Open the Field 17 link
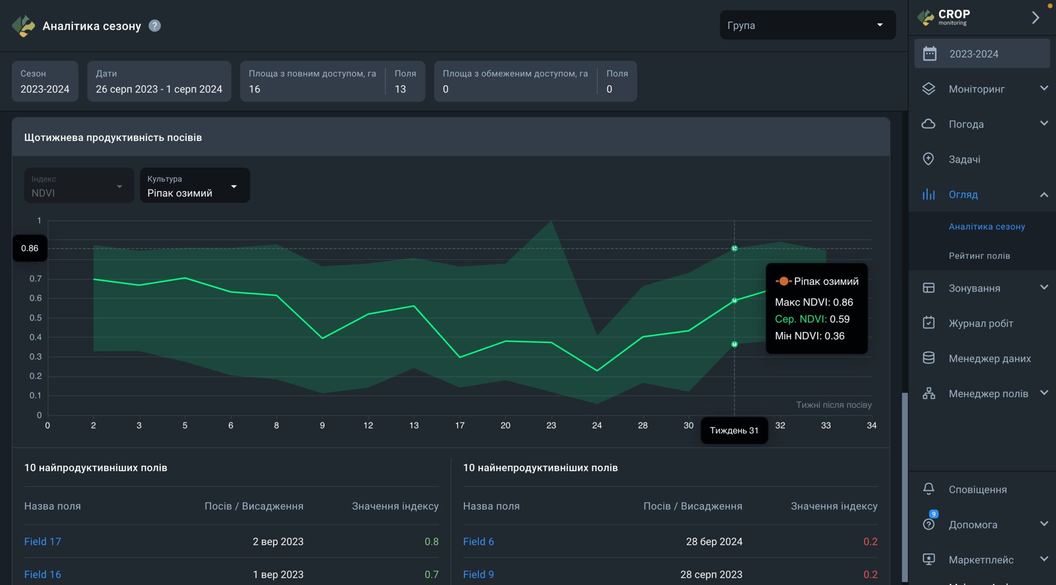This screenshot has height=585, width=1056. pos(42,541)
